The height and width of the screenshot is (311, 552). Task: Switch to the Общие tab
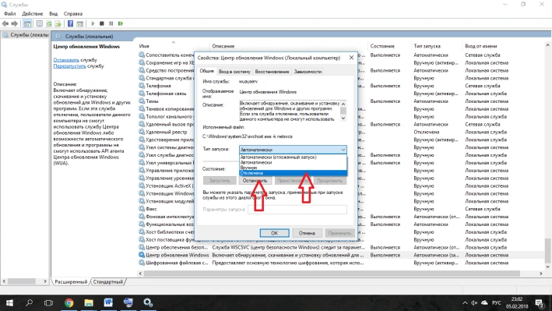tap(206, 71)
